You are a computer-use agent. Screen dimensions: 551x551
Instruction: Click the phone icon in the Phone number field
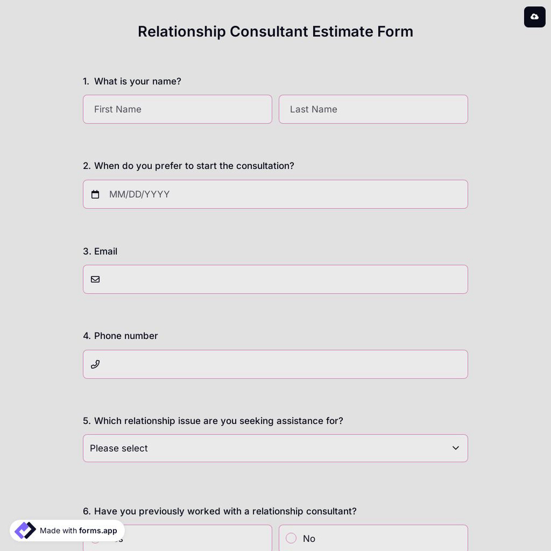95,364
